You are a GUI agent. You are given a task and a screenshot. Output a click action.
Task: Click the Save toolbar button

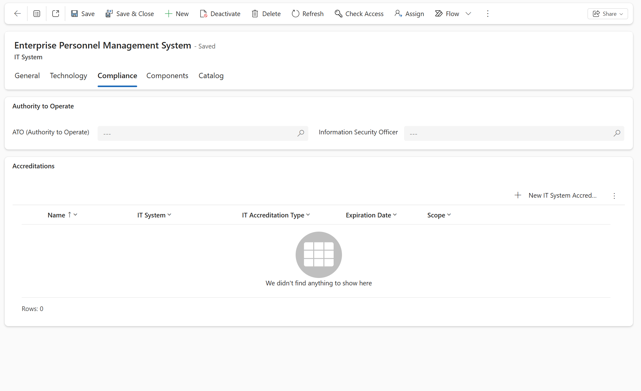[83, 14]
